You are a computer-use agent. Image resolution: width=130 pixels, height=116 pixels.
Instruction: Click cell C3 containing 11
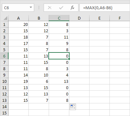[x=59, y=37]
